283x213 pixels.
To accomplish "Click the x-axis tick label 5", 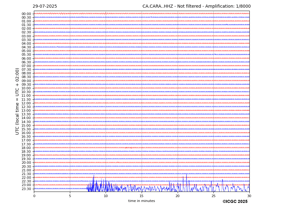I will tap(70, 196).
